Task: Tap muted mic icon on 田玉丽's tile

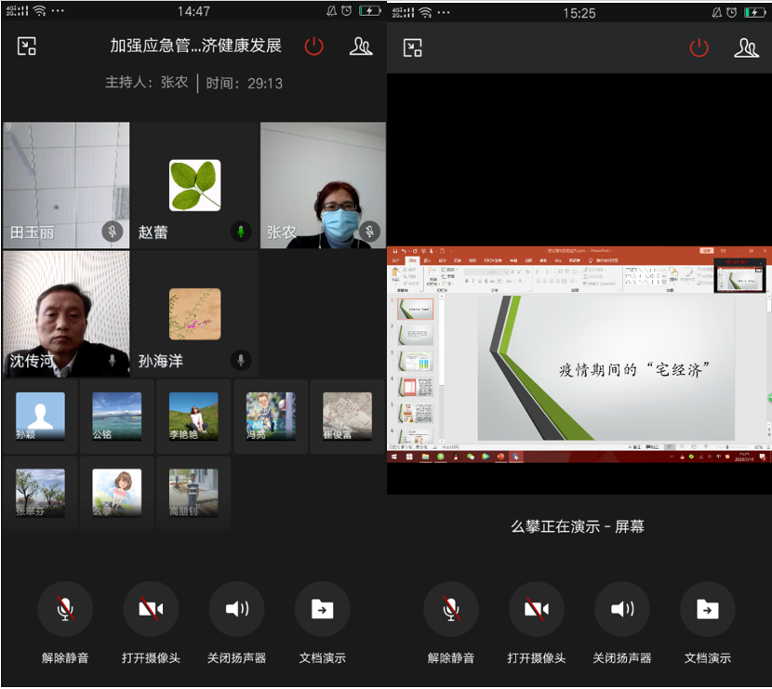Action: tap(113, 232)
